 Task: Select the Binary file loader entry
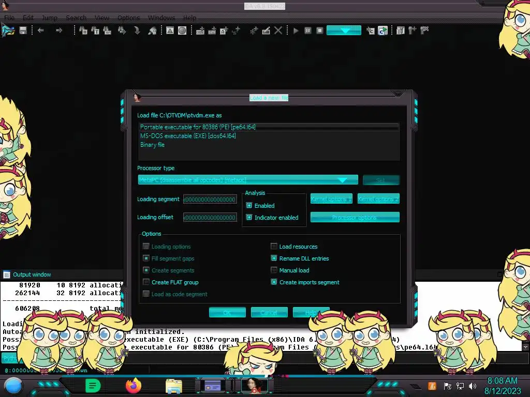269,145
